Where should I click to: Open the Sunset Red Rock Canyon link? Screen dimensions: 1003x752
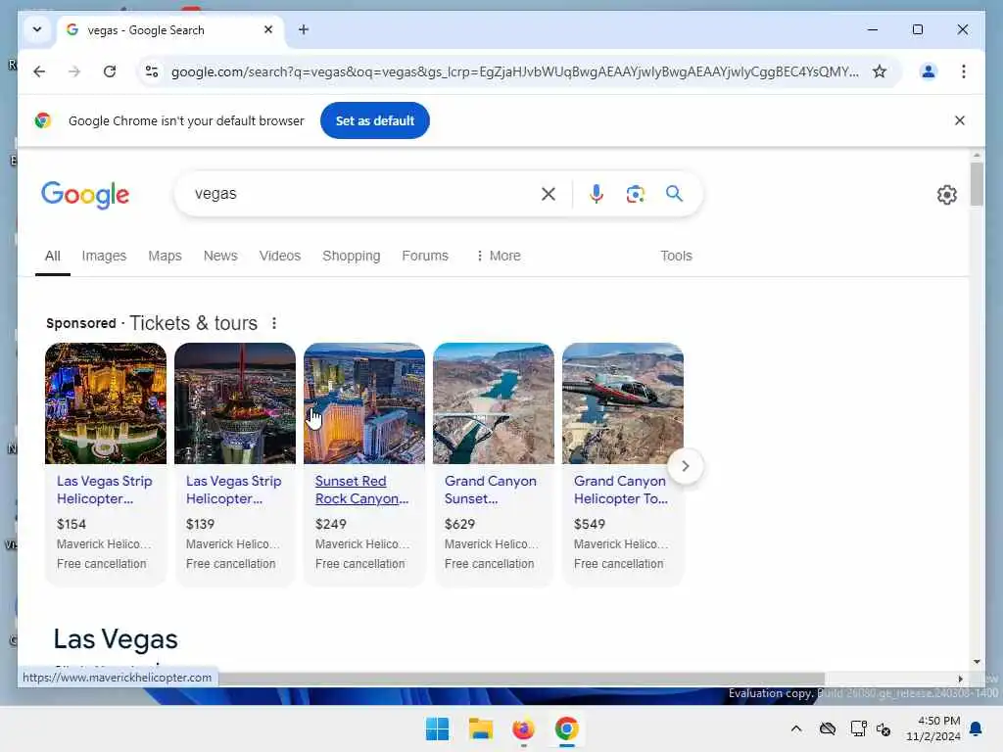pos(361,490)
